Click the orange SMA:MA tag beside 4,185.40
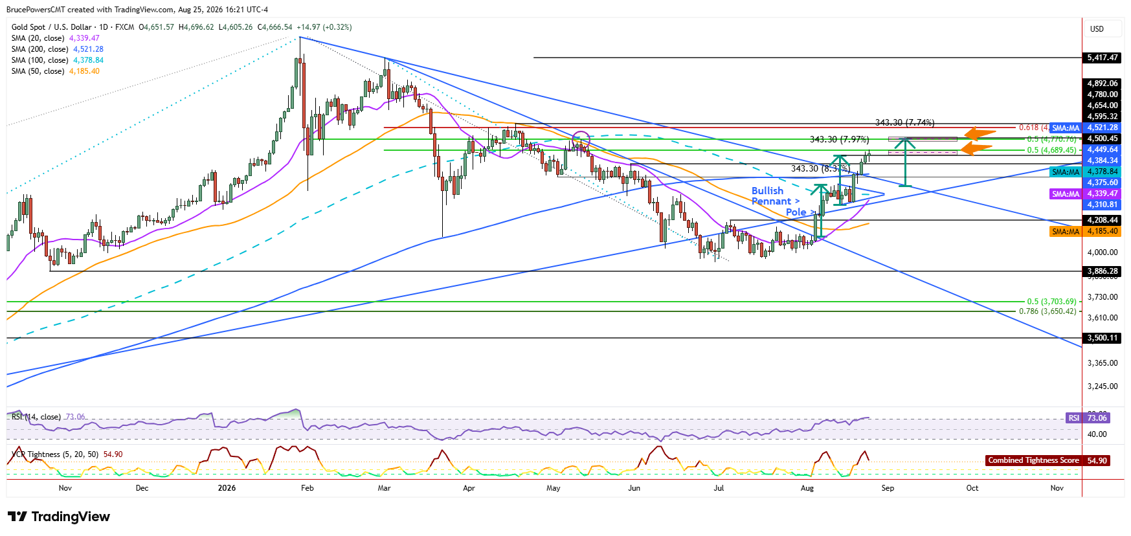This screenshot has width=1131, height=536. tap(1066, 232)
